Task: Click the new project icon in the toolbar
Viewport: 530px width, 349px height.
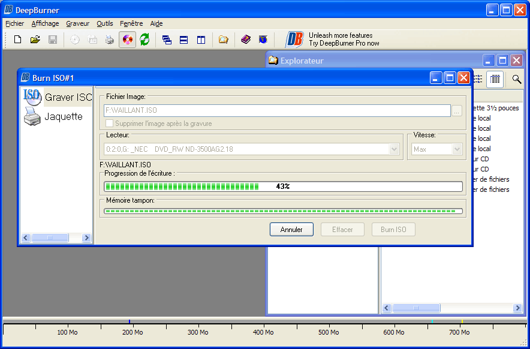Action: coord(18,40)
